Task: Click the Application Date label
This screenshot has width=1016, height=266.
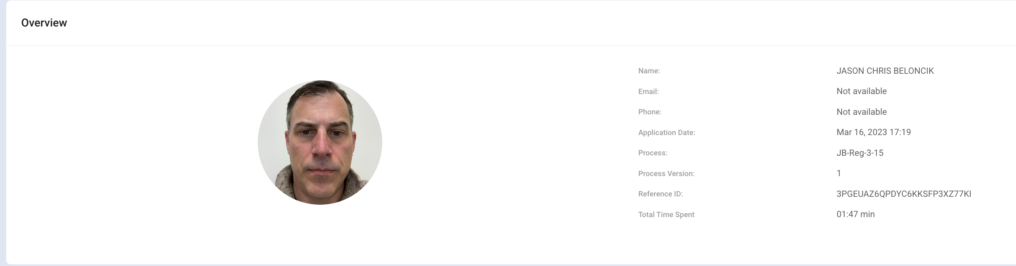Action: (x=667, y=133)
